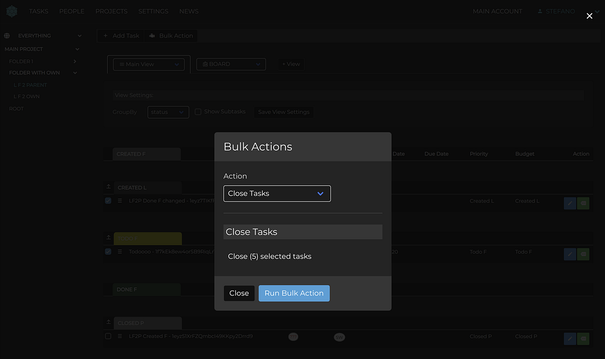Open the Action dropdown showing Close Tasks

(276, 193)
